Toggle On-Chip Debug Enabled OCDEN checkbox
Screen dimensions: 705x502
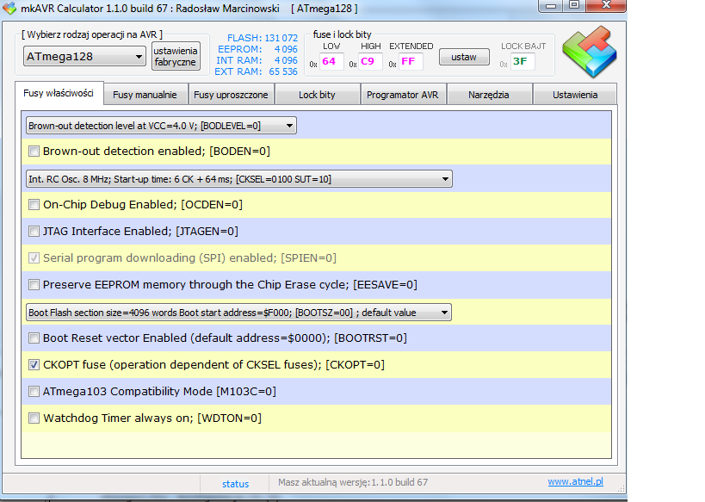(34, 205)
